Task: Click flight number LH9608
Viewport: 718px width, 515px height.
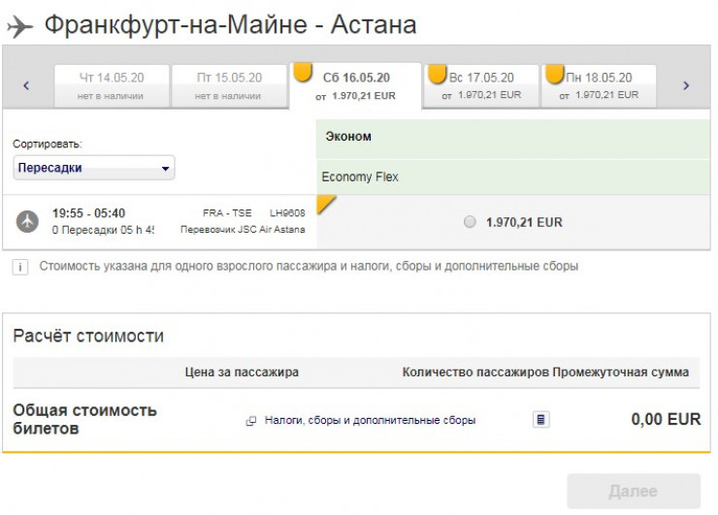Action: (287, 213)
